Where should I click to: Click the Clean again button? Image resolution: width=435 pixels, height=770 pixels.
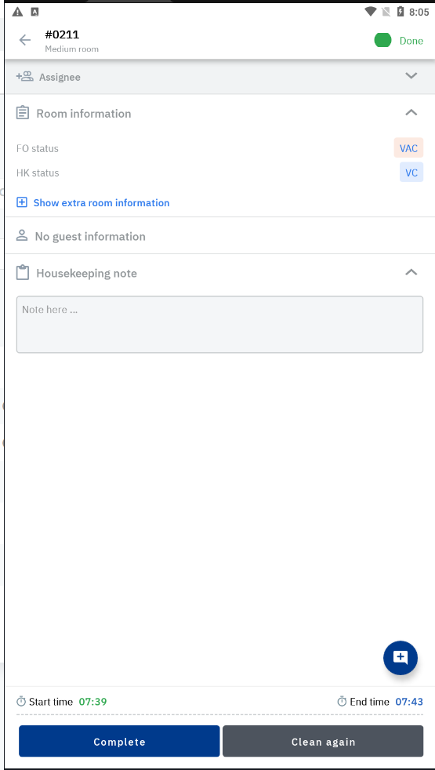[323, 741]
